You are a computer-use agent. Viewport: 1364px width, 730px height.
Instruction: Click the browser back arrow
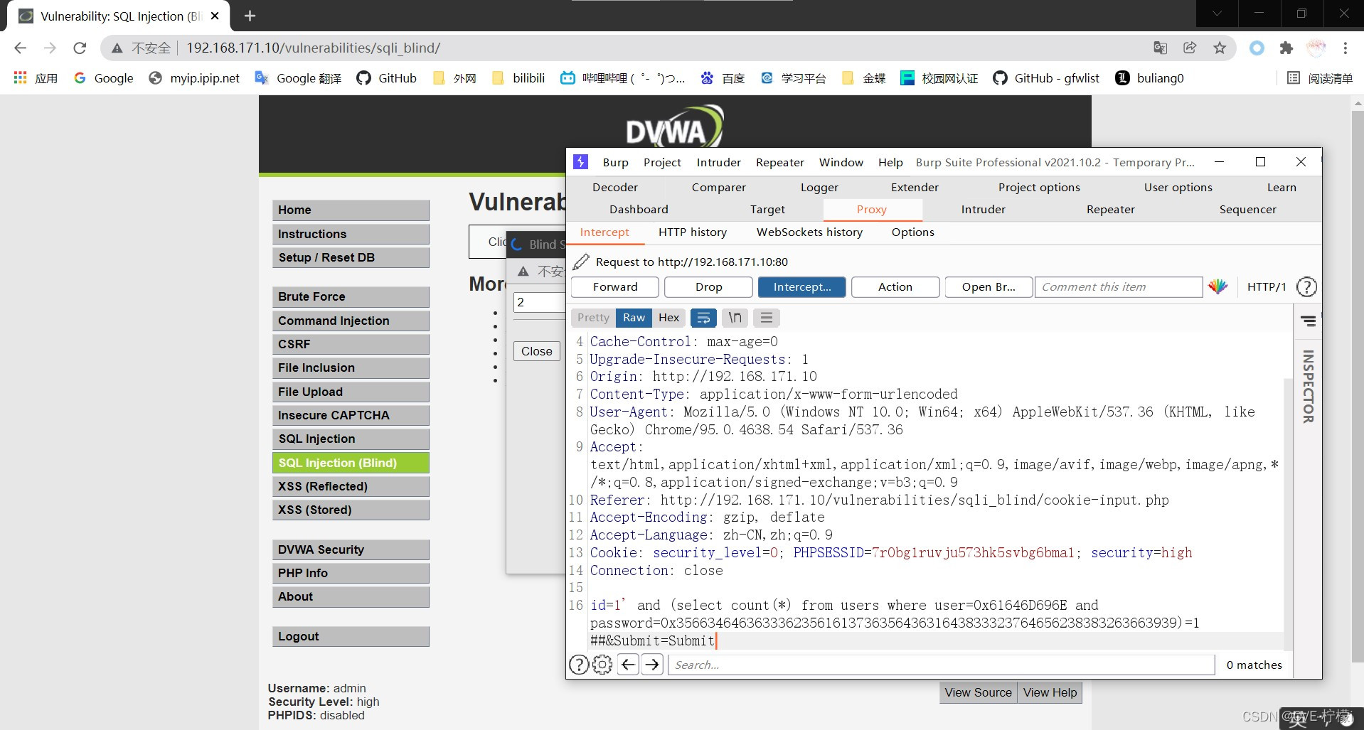[x=20, y=48]
